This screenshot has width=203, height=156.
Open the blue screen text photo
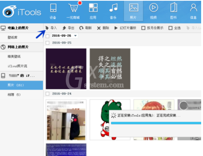(66, 150)
